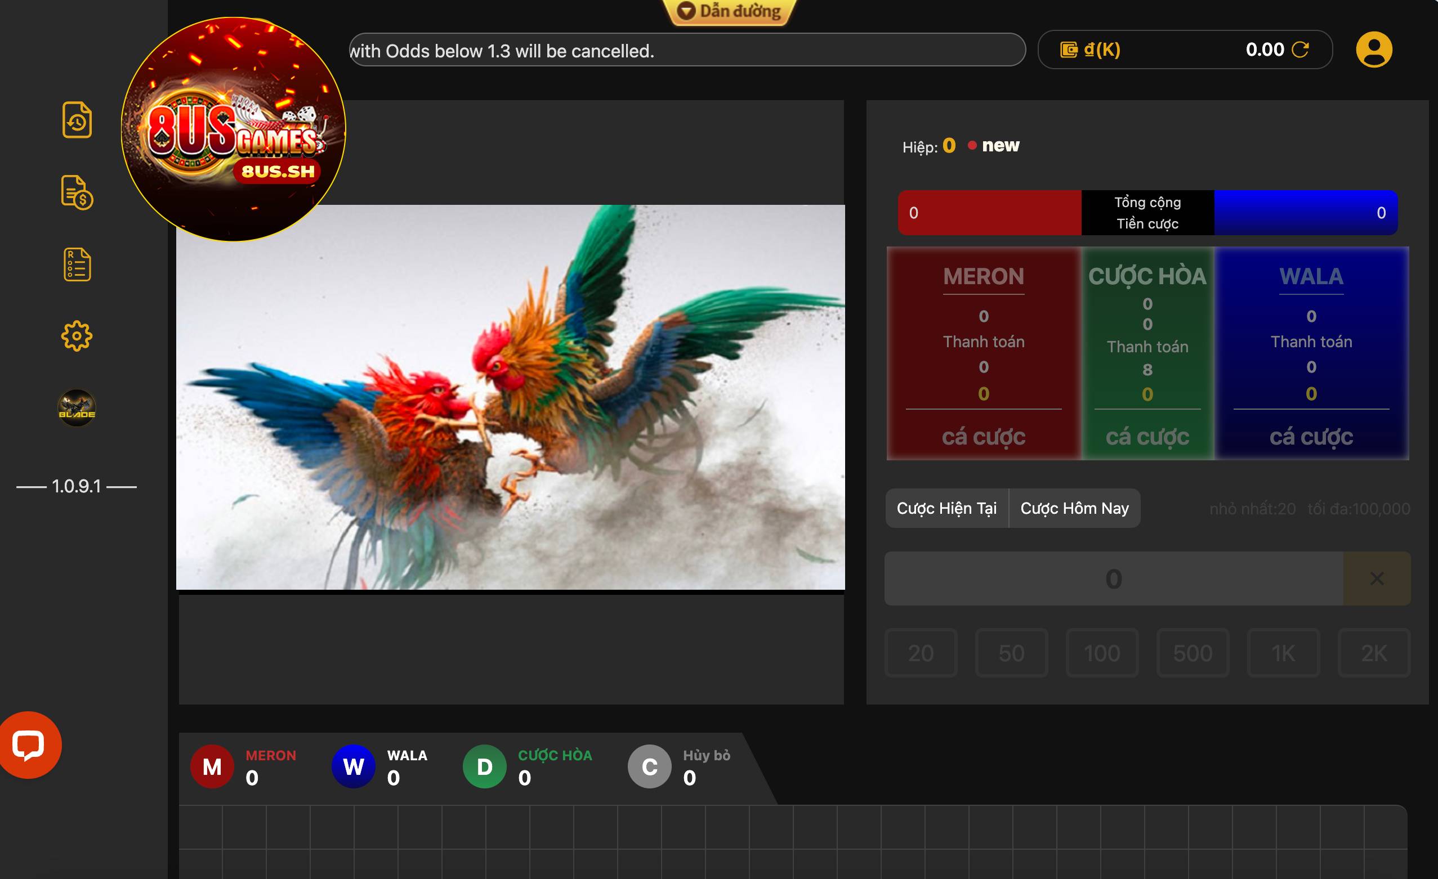
Task: Click the tối đa:100,000 maximum text
Action: point(1359,509)
